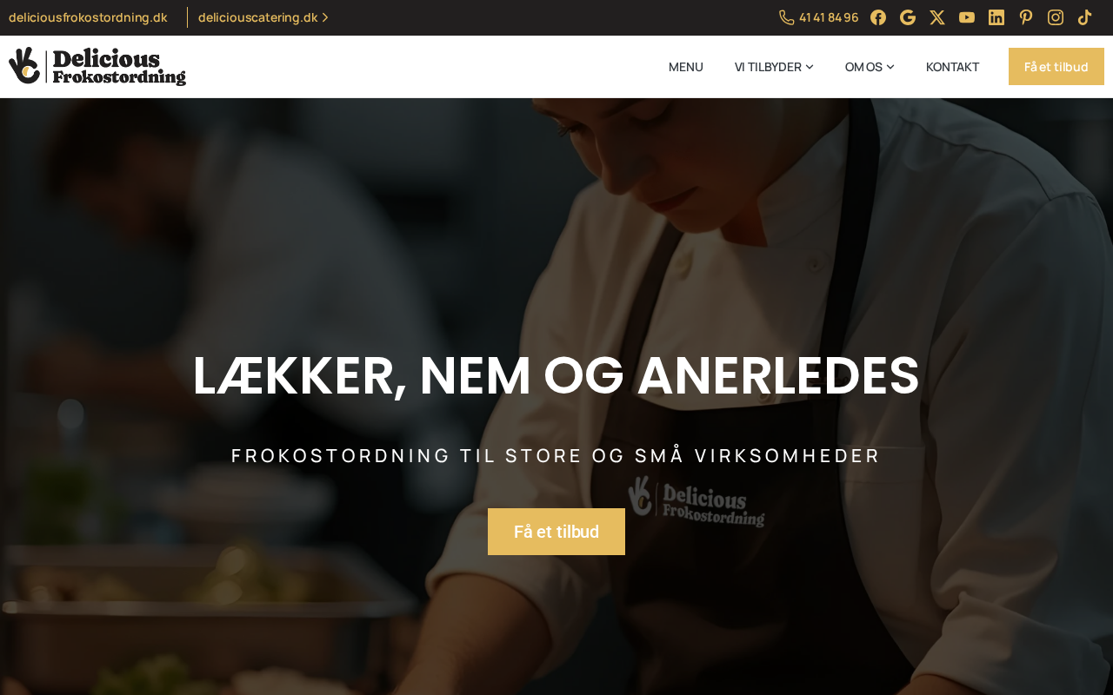This screenshot has width=1113, height=695.
Task: Open the TikTok profile icon
Action: coord(1085,17)
